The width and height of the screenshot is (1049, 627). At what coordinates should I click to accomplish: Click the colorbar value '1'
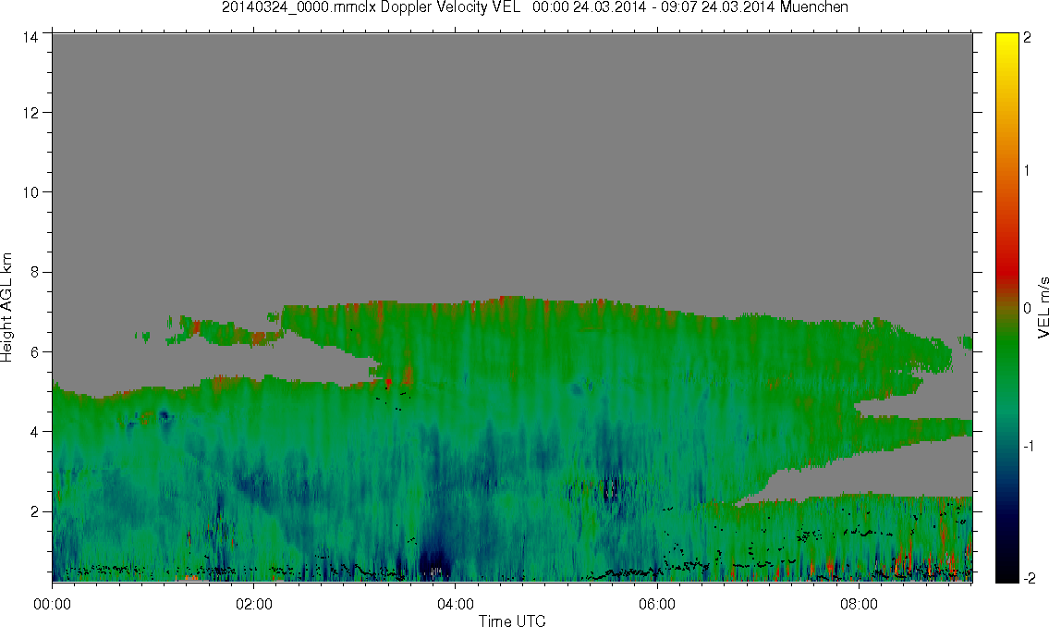[1028, 171]
